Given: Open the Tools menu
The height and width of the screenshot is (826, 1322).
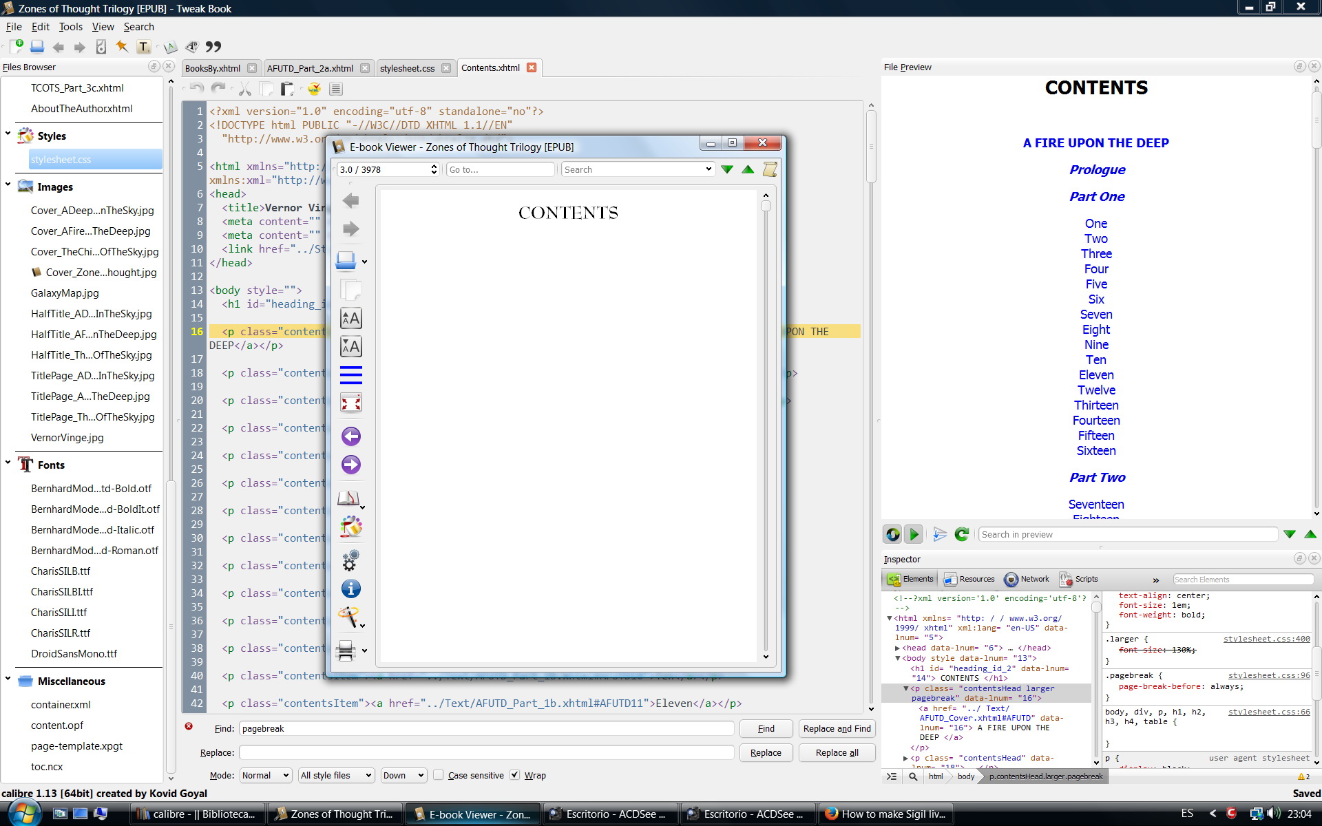Looking at the screenshot, I should point(70,27).
